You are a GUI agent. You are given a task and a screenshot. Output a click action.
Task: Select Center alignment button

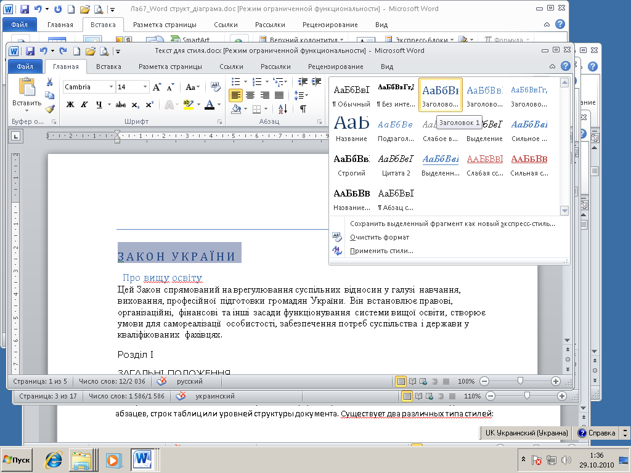(x=250, y=95)
